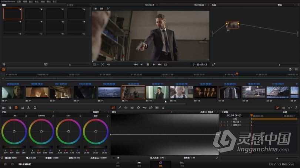This screenshot has height=168, width=300.
Task: Toggle the clip thumbnail timeline orange icon
Action: tap(4, 70)
